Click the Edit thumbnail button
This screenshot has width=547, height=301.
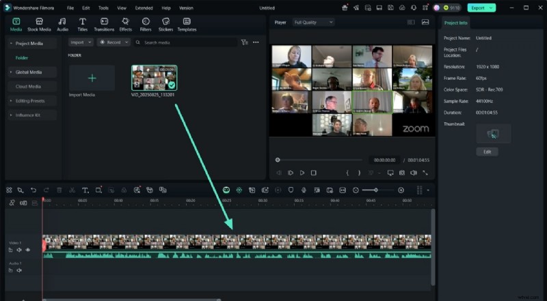(x=487, y=152)
